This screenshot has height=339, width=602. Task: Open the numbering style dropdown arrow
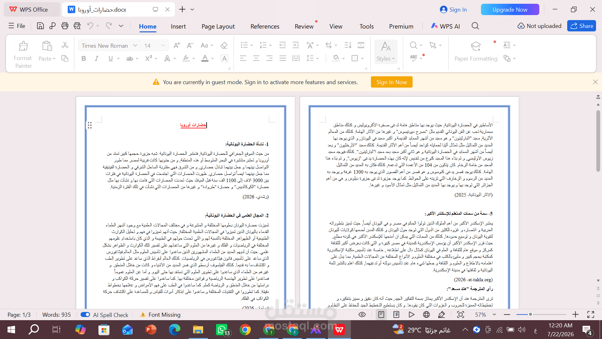tap(270, 46)
